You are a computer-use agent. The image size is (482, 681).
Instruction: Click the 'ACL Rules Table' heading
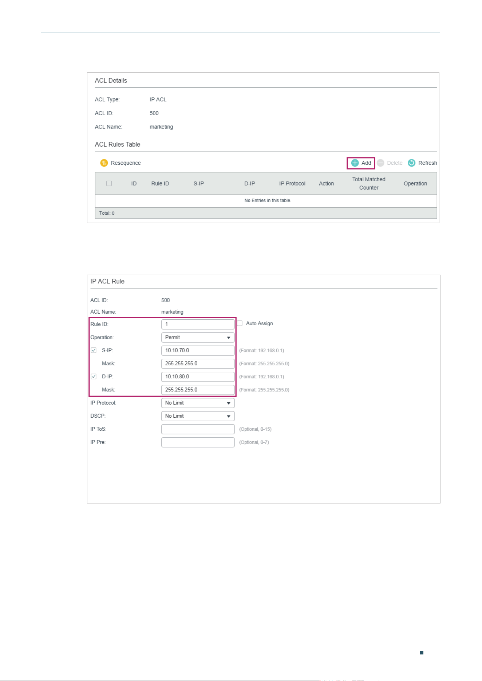pyautogui.click(x=118, y=144)
